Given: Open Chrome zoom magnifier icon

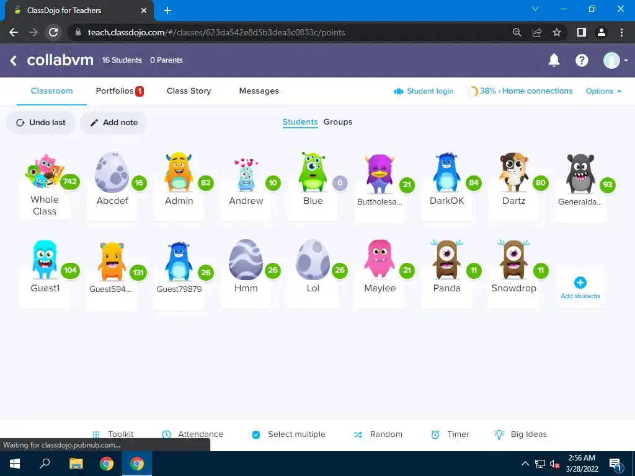Looking at the screenshot, I should 517,32.
